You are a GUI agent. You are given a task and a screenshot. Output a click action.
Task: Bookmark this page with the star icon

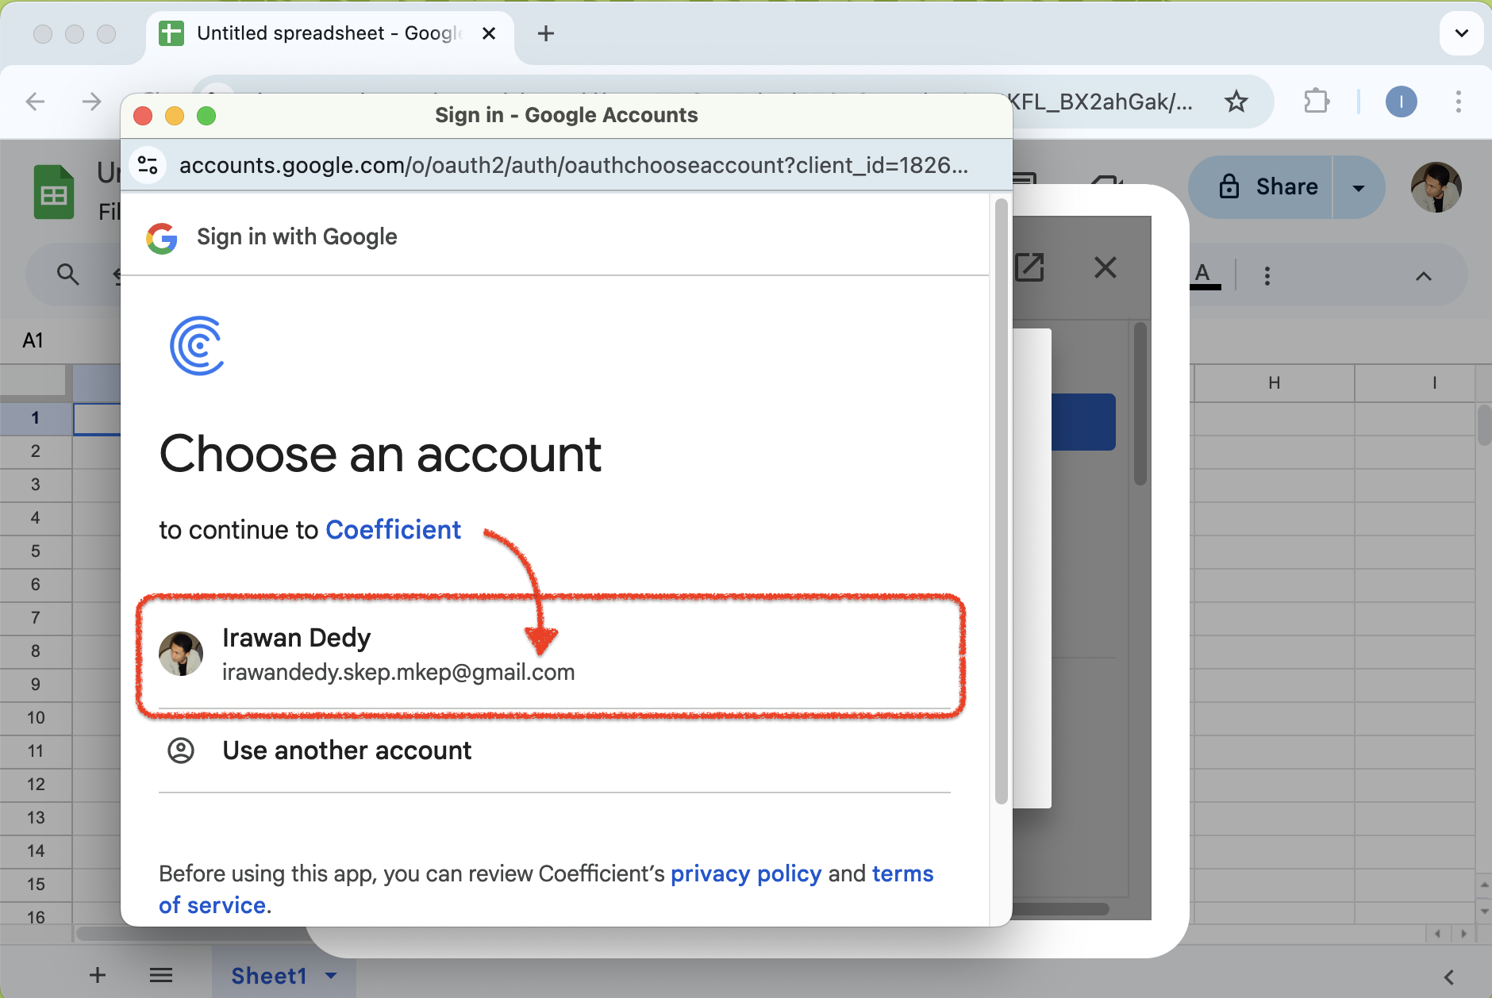pyautogui.click(x=1236, y=102)
